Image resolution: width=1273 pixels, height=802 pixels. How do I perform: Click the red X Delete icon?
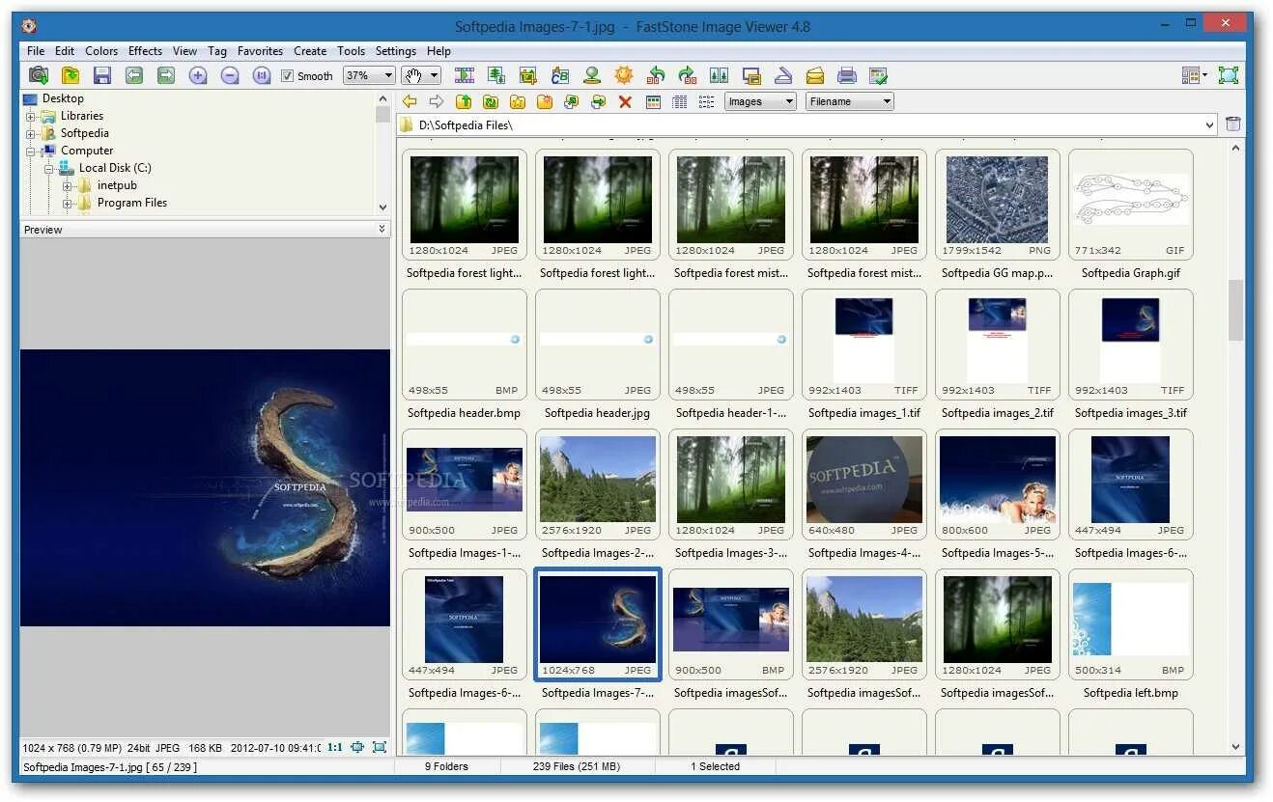click(625, 101)
